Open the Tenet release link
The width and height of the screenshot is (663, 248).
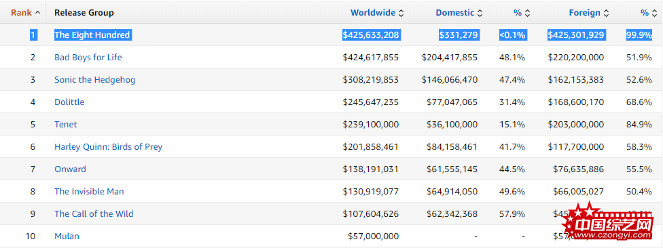coord(65,125)
